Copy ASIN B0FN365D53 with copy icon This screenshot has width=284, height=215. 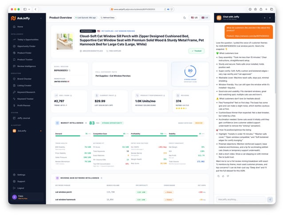coord(70,70)
